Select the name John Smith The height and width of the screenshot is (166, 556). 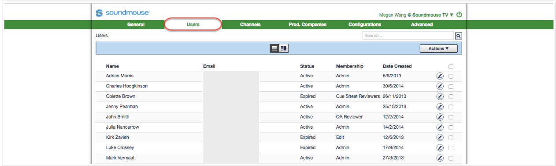tap(118, 117)
